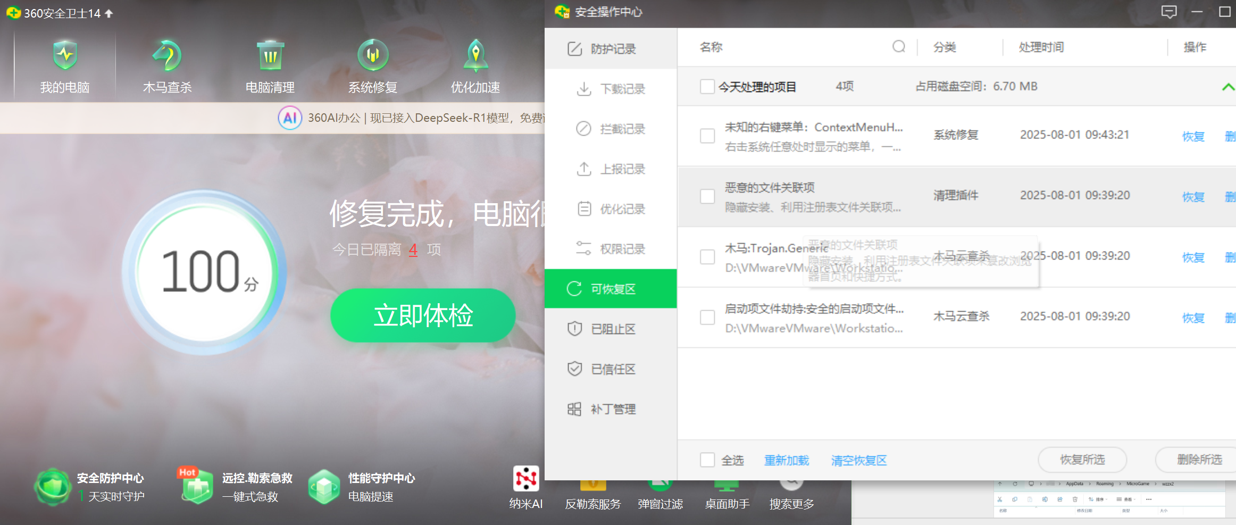The width and height of the screenshot is (1236, 525).
Task: Click 清空恢复区 link
Action: 859,460
